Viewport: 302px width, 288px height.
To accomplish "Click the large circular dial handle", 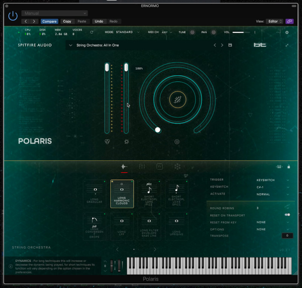I will tap(157, 130).
